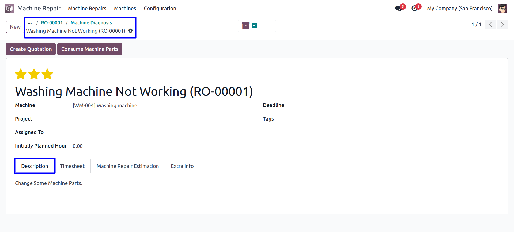Click the Create Quotation button
The image size is (514, 232).
pos(31,49)
